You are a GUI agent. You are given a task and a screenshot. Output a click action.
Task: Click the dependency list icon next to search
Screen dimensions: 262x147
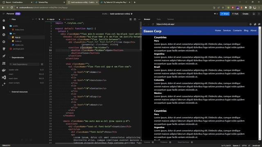[x=42, y=64]
